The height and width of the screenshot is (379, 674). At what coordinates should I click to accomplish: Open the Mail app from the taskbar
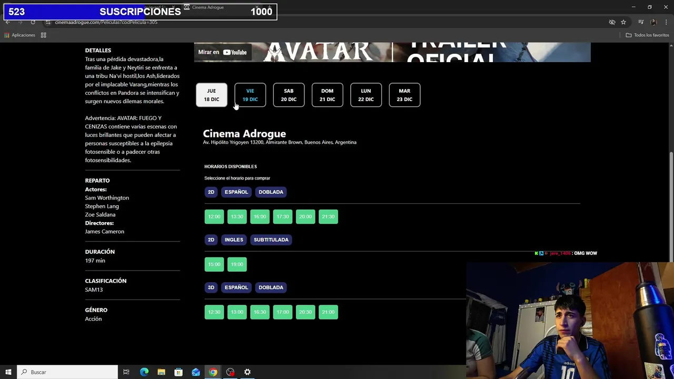click(x=196, y=372)
